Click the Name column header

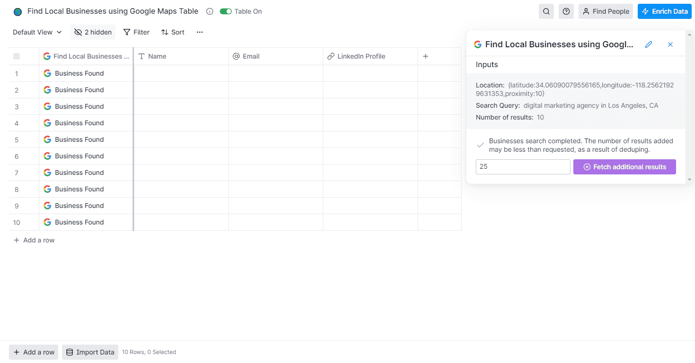(181, 56)
